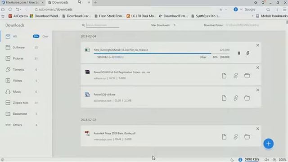The height and width of the screenshot is (162, 288).
Task: Open the shield extension icon in title bar
Action: pyautogui.click(x=263, y=3)
